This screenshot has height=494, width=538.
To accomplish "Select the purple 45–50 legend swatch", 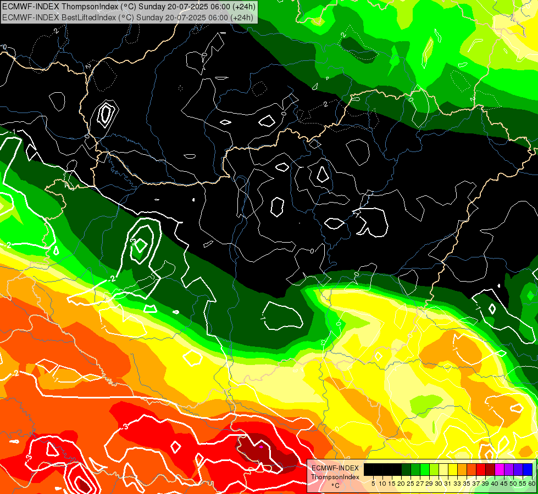I will (x=509, y=469).
